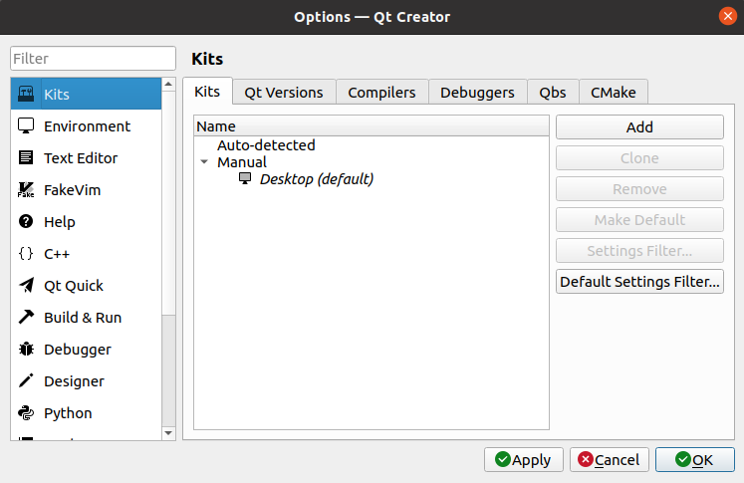Image resolution: width=744 pixels, height=483 pixels.
Task: Focus the Filter input field
Action: [93, 59]
